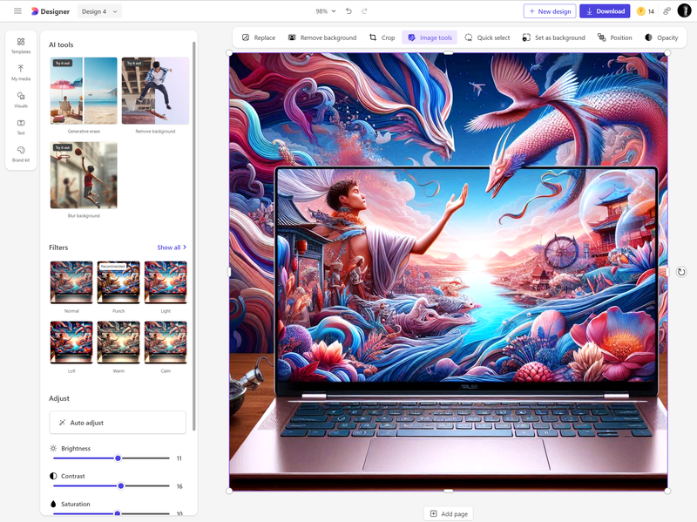Open the Brand kit panel
Screen dimensions: 697x522
(21, 154)
